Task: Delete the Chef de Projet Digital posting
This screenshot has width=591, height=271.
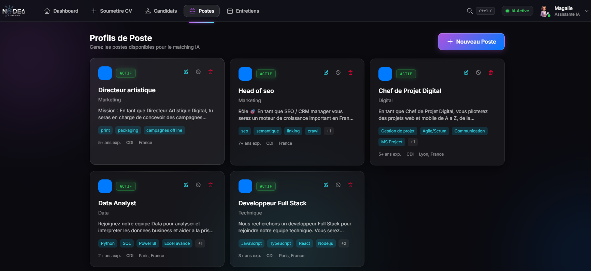Action: [x=491, y=73]
